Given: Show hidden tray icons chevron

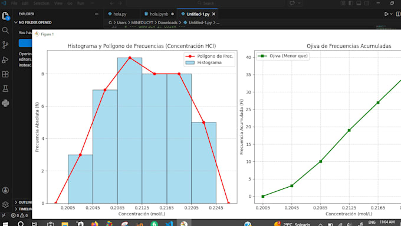Looking at the screenshot, I should 320,224.
